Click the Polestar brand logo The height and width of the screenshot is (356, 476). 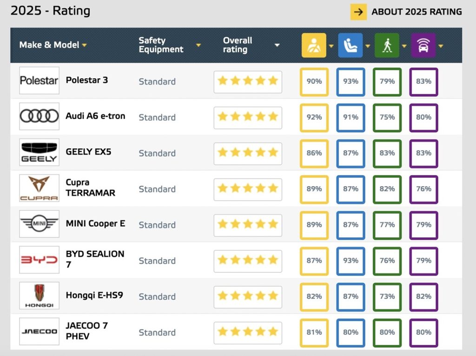tap(39, 81)
